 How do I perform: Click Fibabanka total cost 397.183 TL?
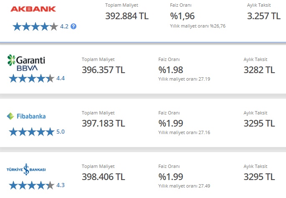(x=104, y=123)
